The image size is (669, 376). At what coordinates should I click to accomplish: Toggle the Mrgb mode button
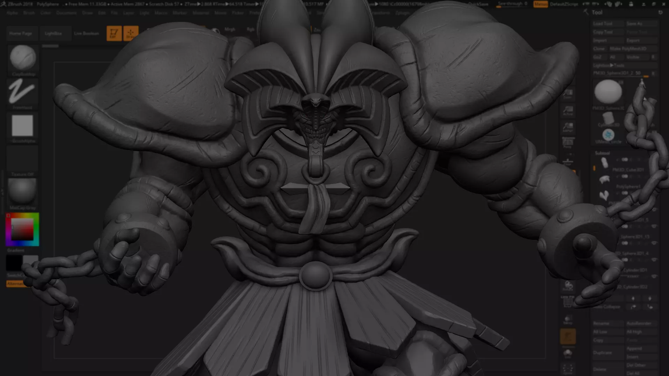[230, 30]
